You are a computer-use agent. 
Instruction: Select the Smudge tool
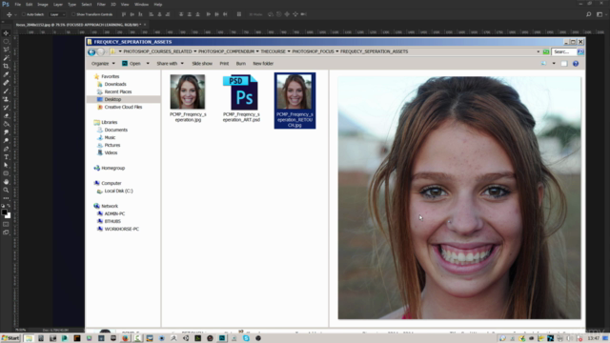point(6,132)
